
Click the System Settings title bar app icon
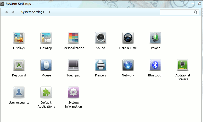(2, 4)
